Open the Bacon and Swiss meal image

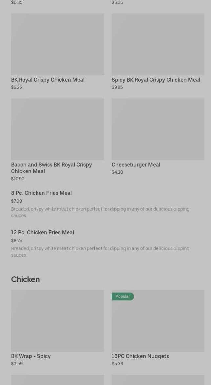tap(57, 129)
